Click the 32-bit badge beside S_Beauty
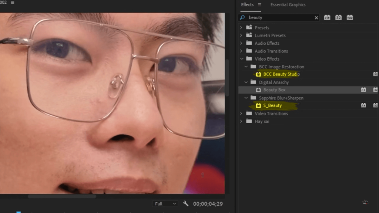Screen dimensions: 379x213 click(376, 105)
